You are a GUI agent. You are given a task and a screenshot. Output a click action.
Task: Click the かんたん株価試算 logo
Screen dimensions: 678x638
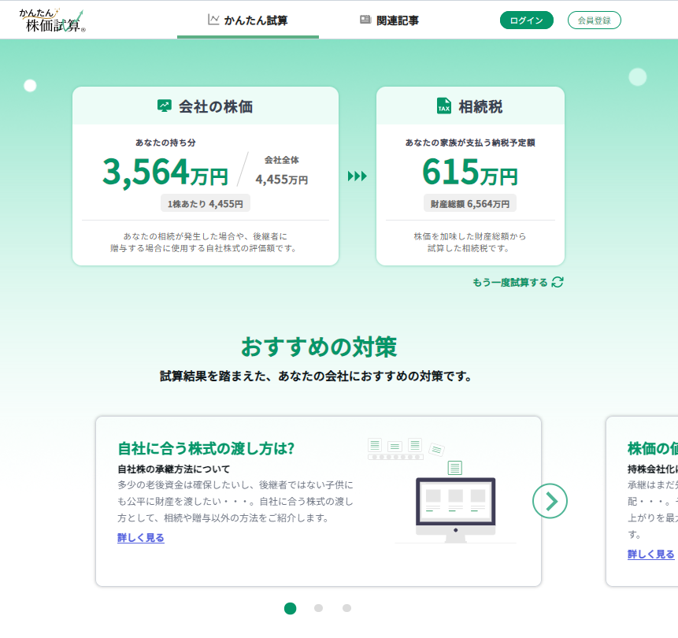click(53, 20)
